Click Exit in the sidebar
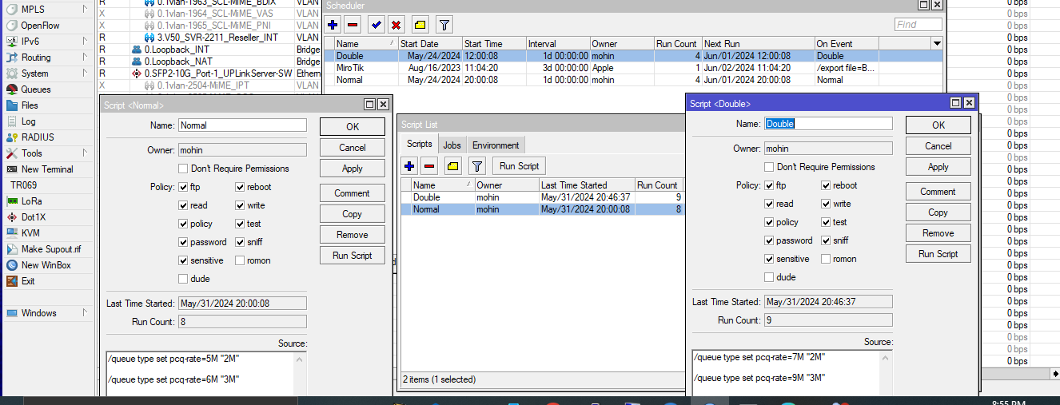Image resolution: width=1060 pixels, height=405 pixels. (x=28, y=281)
